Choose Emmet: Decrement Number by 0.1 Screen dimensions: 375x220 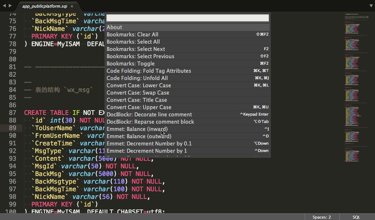coord(187,144)
